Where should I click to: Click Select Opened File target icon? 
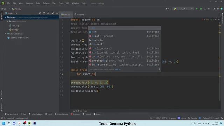point(40,13)
